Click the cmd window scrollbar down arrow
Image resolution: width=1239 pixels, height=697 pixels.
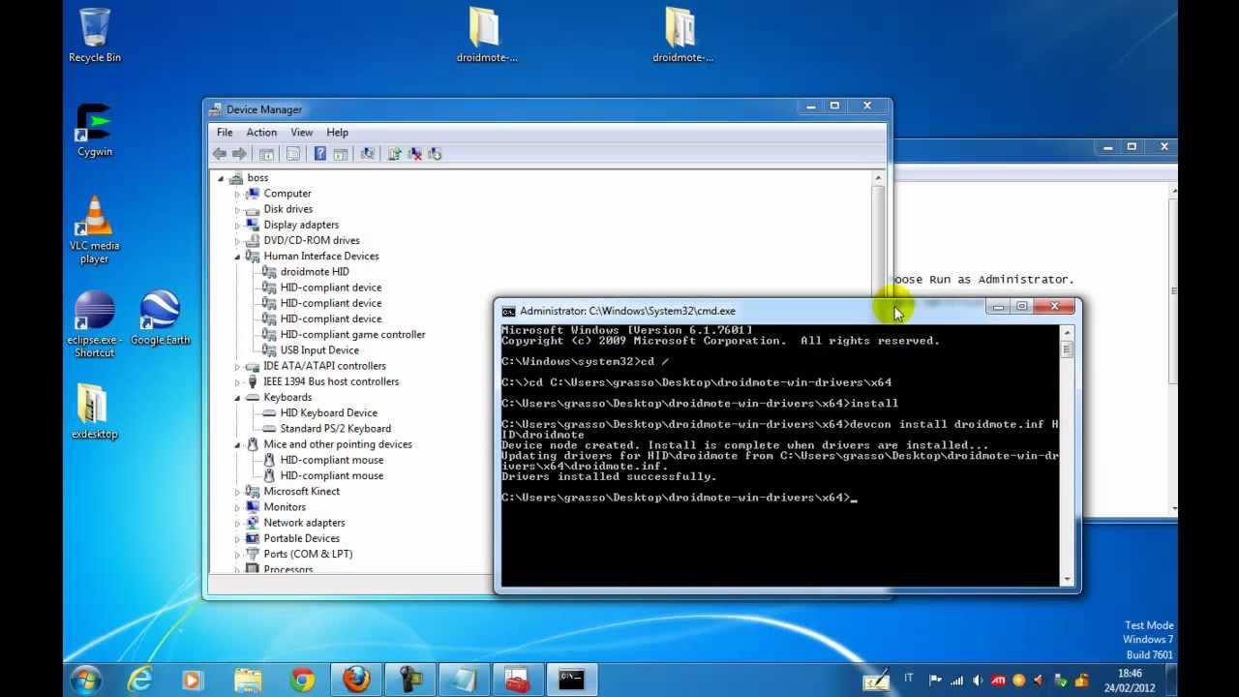(x=1068, y=579)
